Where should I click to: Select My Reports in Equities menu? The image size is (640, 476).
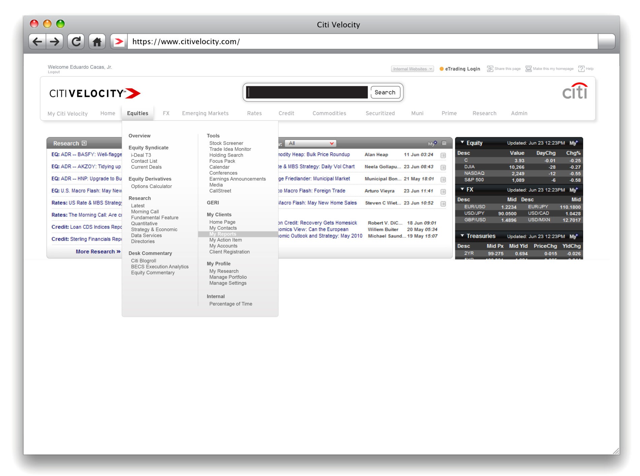223,234
